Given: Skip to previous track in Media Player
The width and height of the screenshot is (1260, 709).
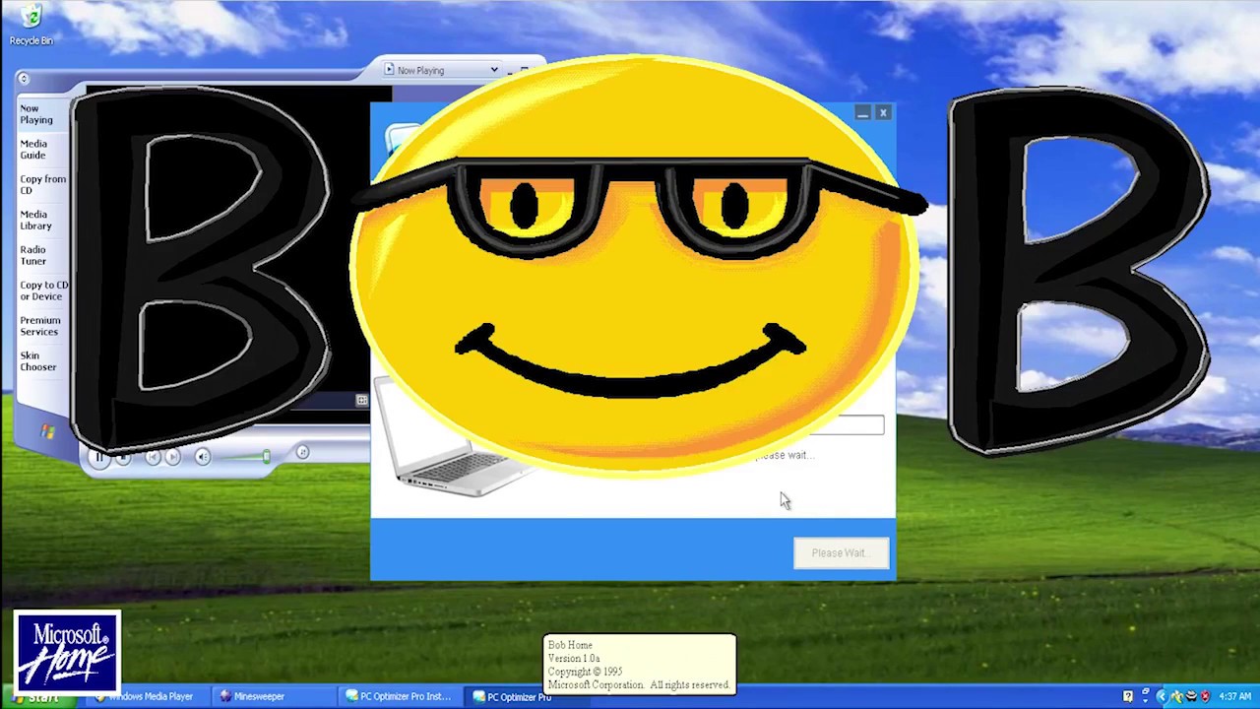Looking at the screenshot, I should 153,457.
